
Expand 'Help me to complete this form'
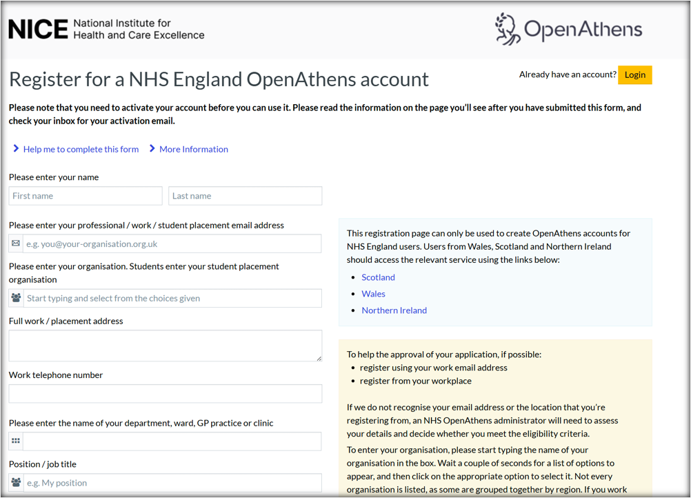click(81, 149)
